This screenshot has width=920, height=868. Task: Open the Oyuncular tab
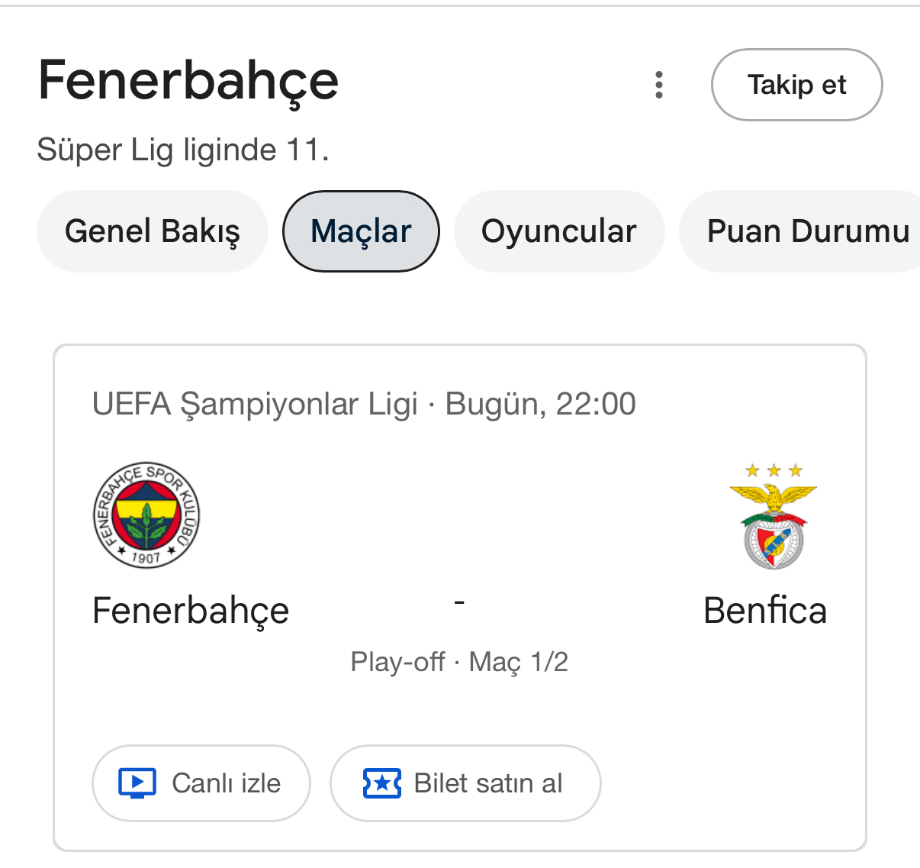click(558, 231)
